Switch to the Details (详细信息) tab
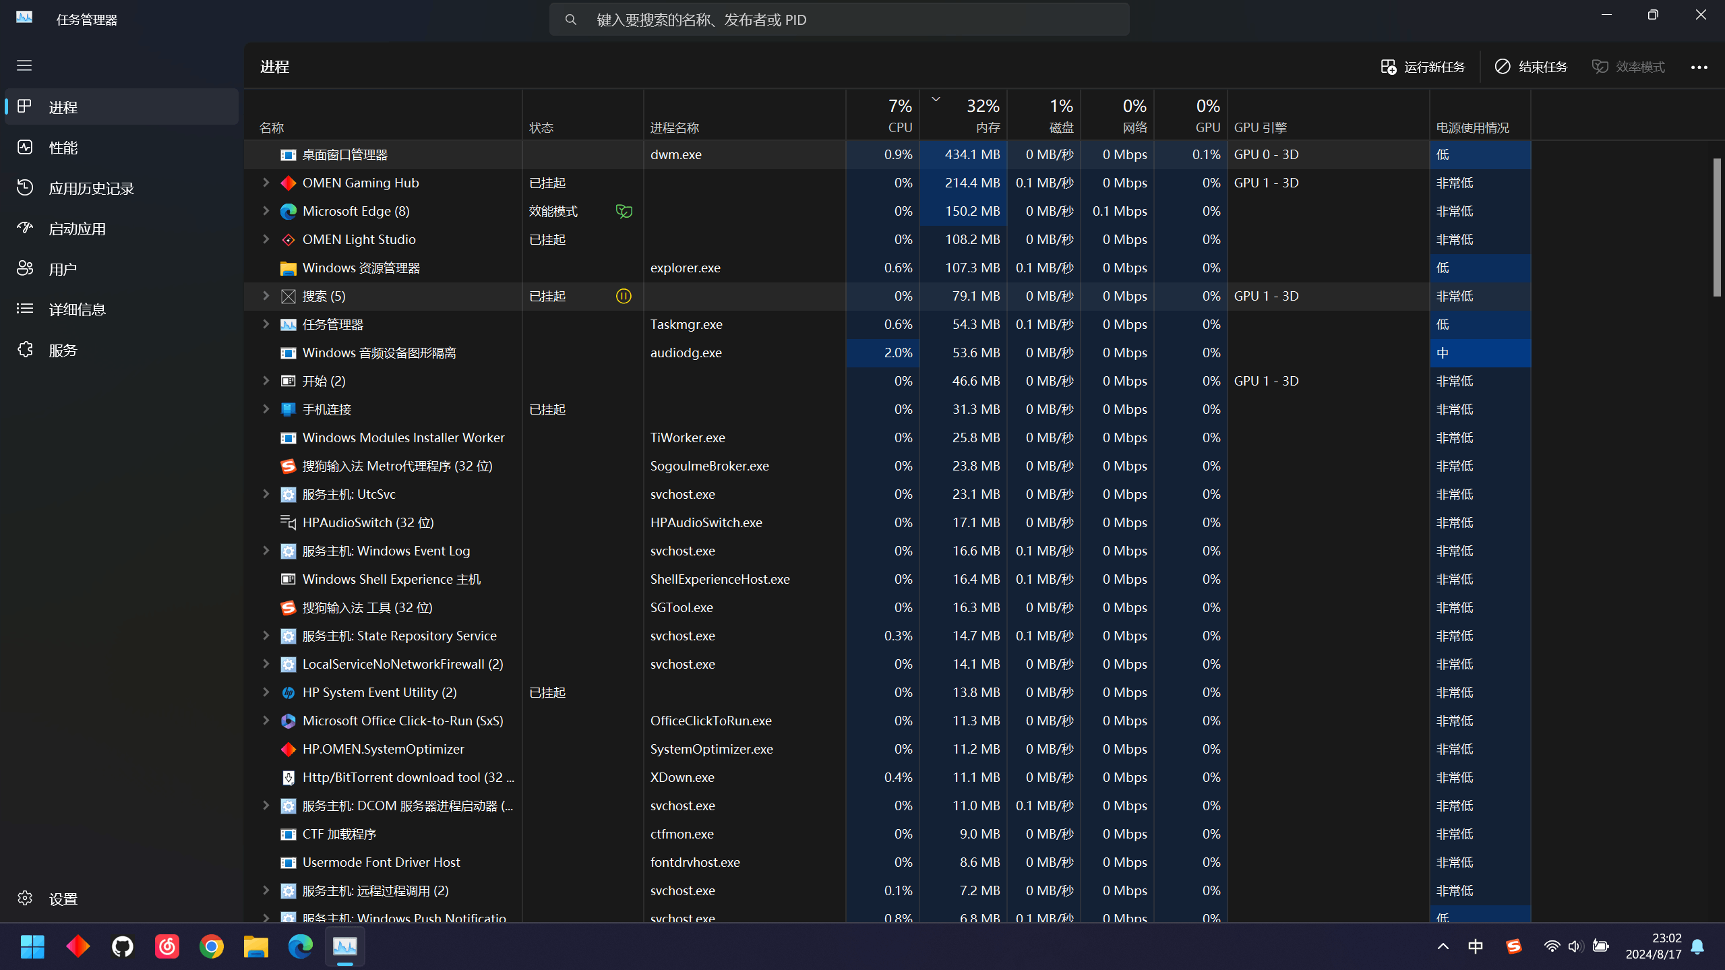 pos(77,309)
